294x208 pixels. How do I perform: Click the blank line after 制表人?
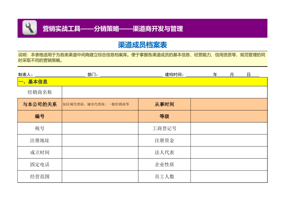pos(60,74)
